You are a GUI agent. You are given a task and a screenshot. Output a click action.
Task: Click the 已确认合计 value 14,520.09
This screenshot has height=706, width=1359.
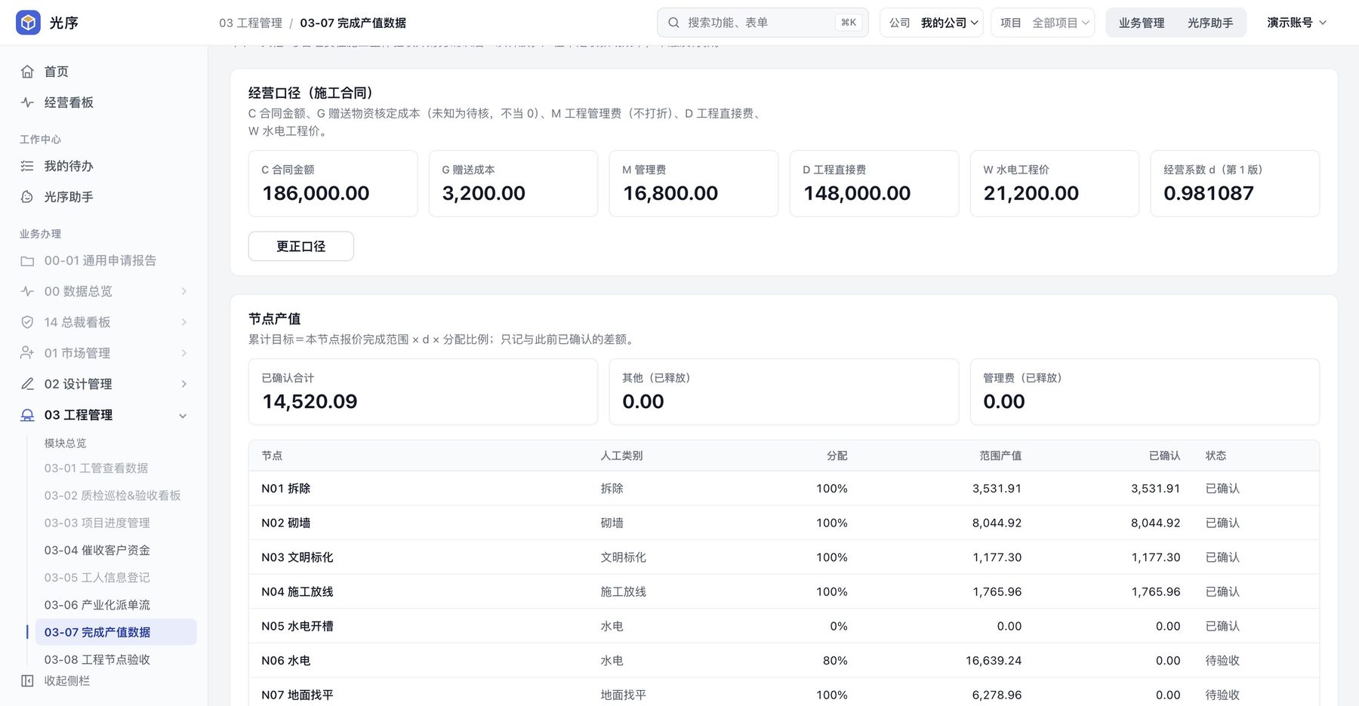pyautogui.click(x=310, y=401)
